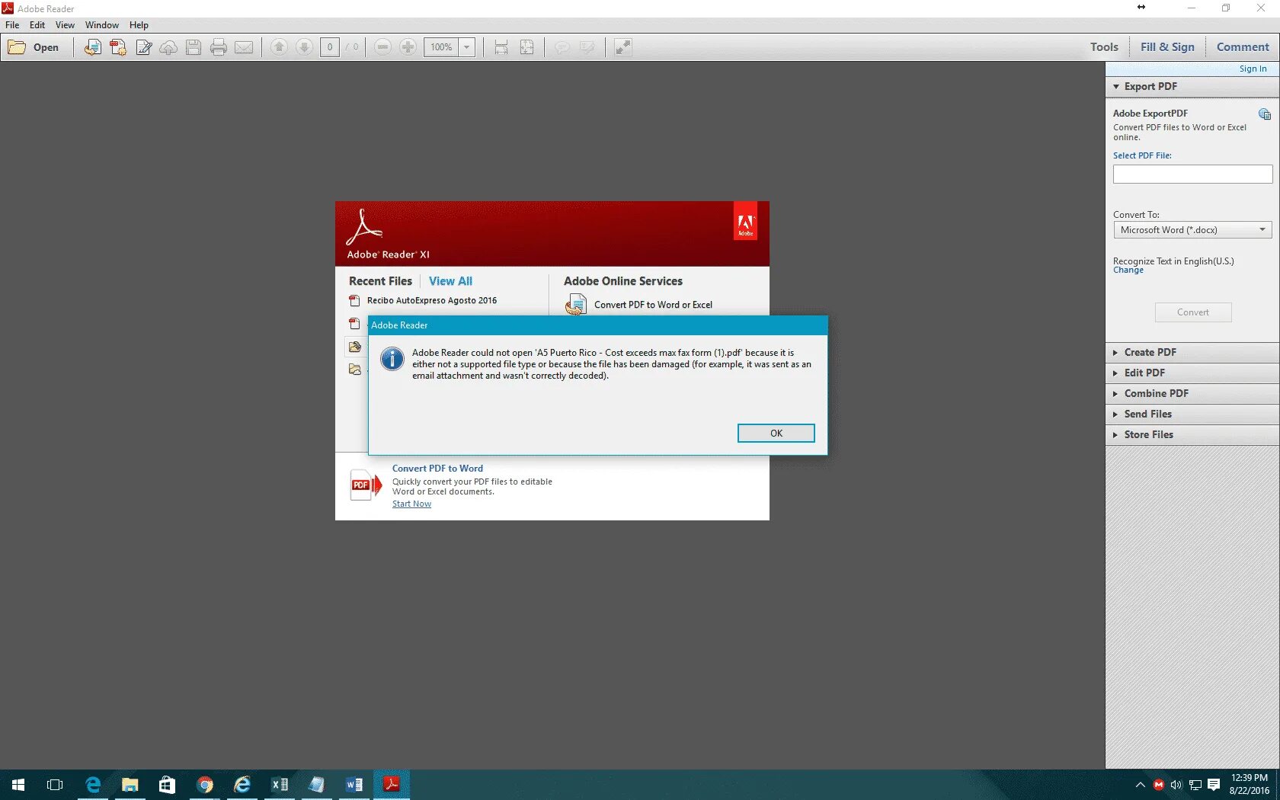Click Convert PDF to Word or Excel service
Screen dimensions: 1280x800
[x=653, y=305]
